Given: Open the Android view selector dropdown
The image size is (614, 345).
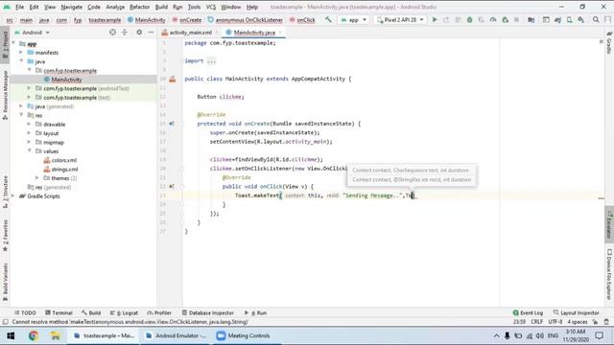Looking at the screenshot, I should pos(32,33).
